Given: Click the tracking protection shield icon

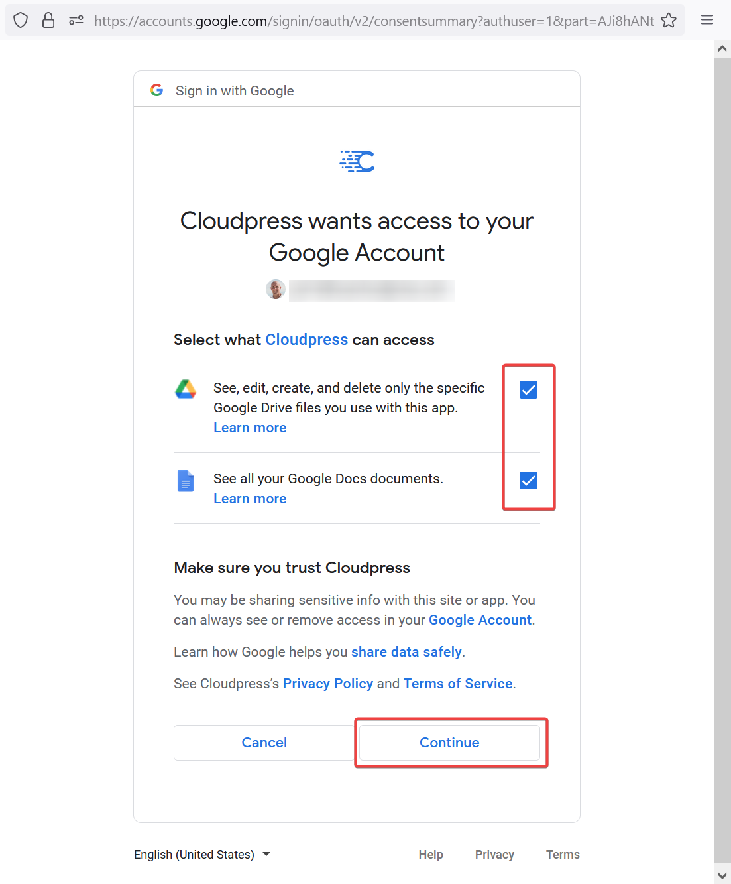Looking at the screenshot, I should (x=21, y=21).
